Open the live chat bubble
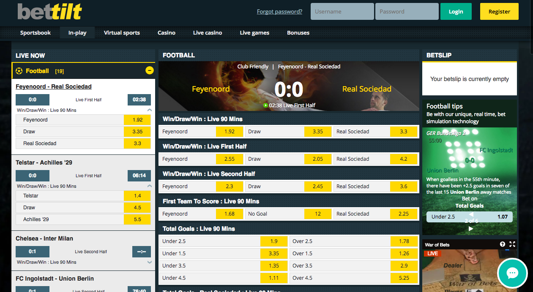Screen dimensions: 533x292 click(512, 273)
